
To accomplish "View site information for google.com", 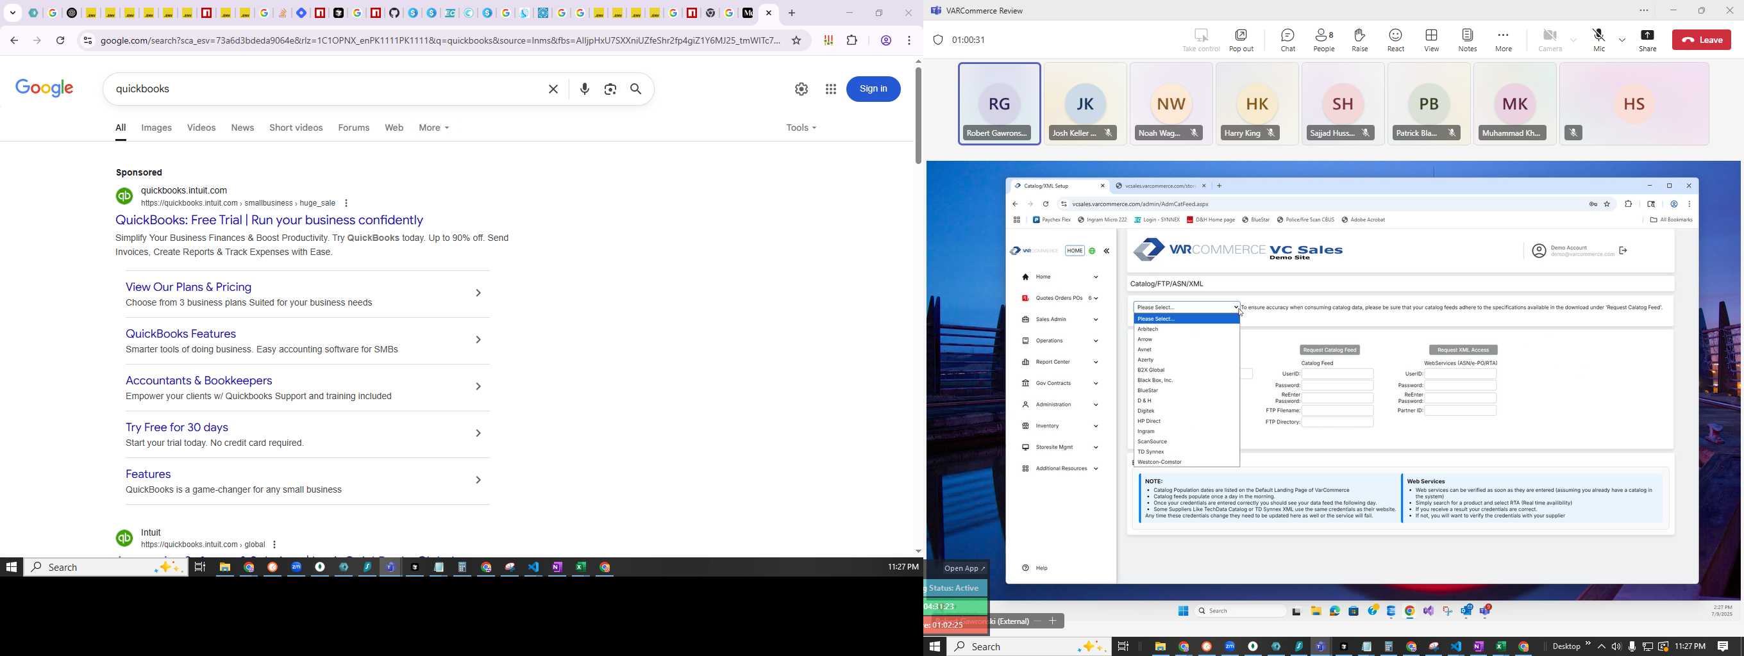I will point(87,40).
